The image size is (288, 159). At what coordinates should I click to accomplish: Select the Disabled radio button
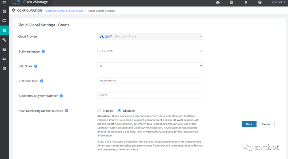119,110
